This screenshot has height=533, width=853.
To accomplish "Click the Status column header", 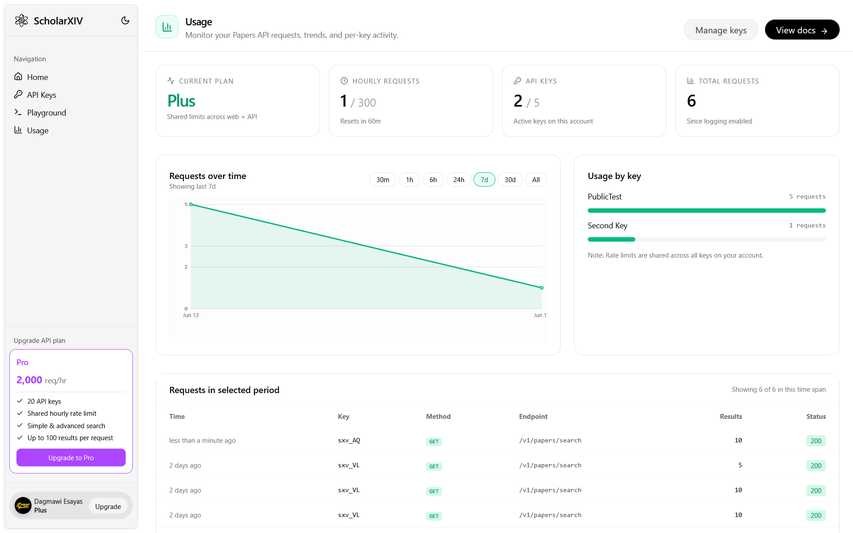I will coord(816,416).
